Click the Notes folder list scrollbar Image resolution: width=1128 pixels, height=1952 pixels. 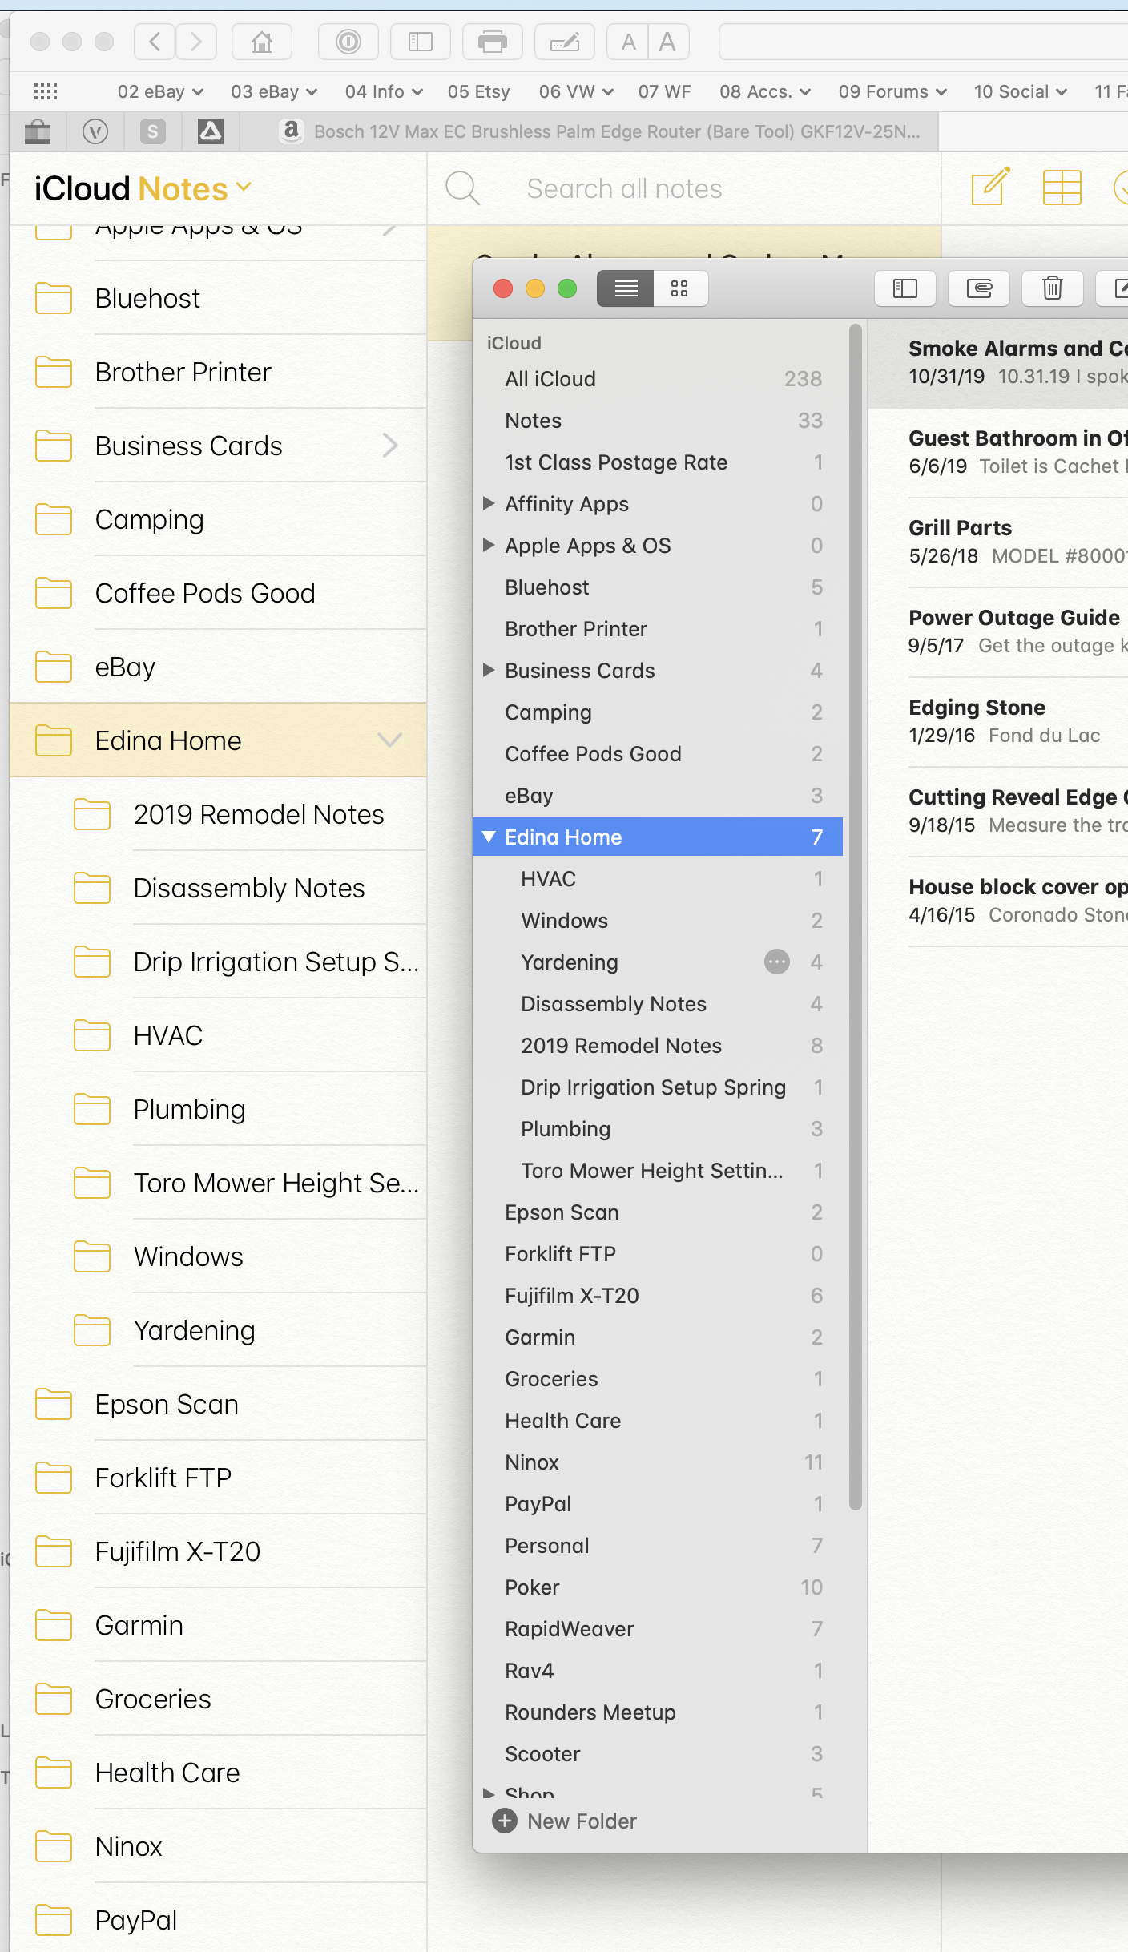[x=855, y=918]
